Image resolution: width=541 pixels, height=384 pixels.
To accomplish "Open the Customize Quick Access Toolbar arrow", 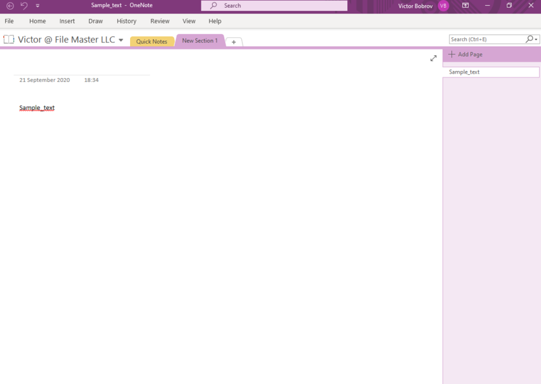I will tap(38, 6).
